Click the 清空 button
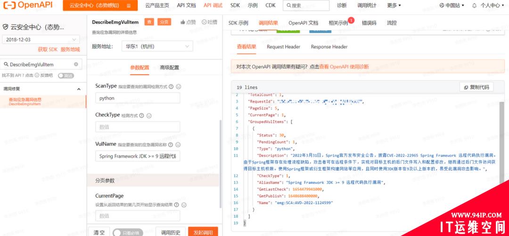 [x=99, y=232]
